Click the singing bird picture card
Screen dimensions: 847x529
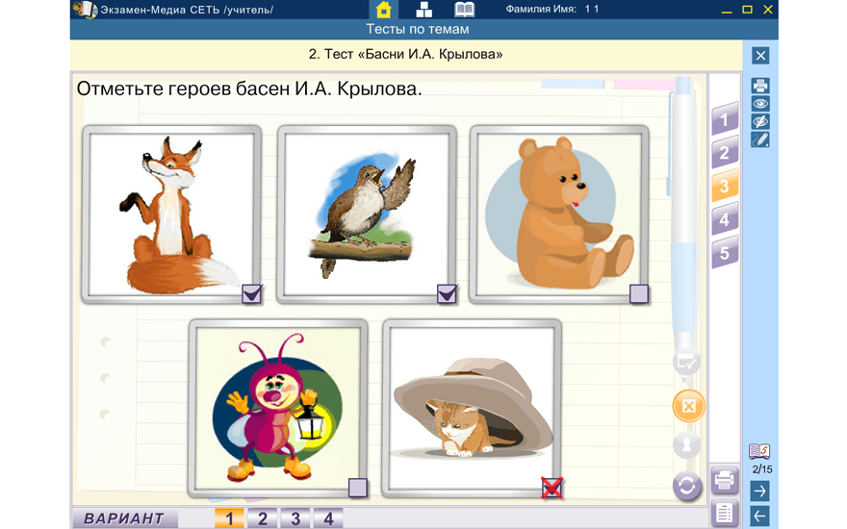click(x=367, y=214)
